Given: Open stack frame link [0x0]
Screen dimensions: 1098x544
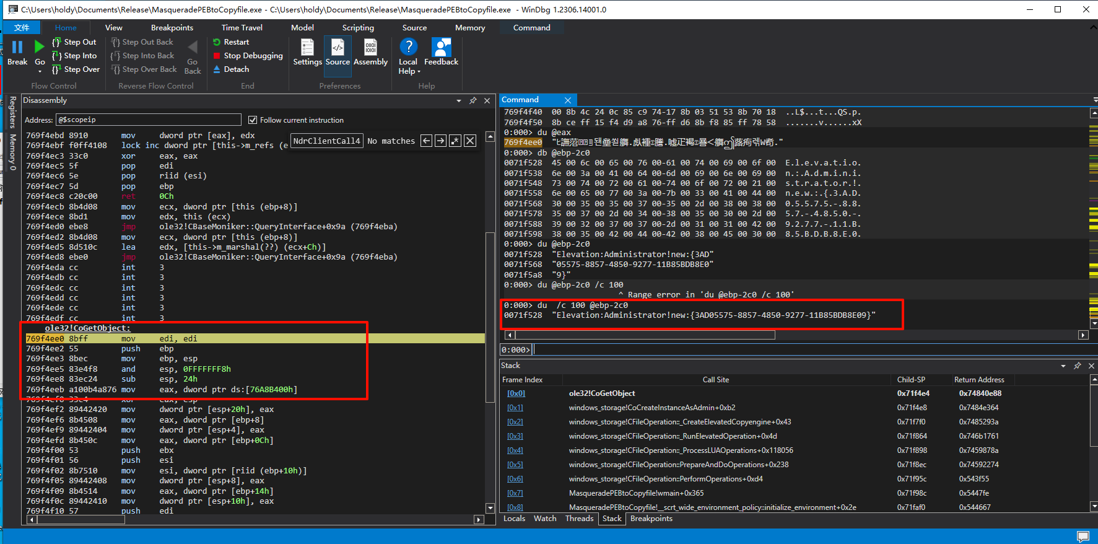Looking at the screenshot, I should [x=516, y=393].
